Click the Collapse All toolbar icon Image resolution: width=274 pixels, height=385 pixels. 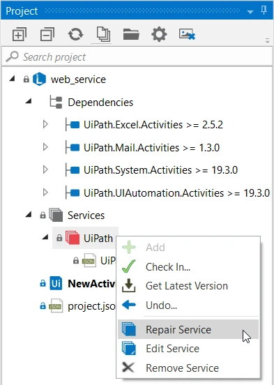[47, 34]
